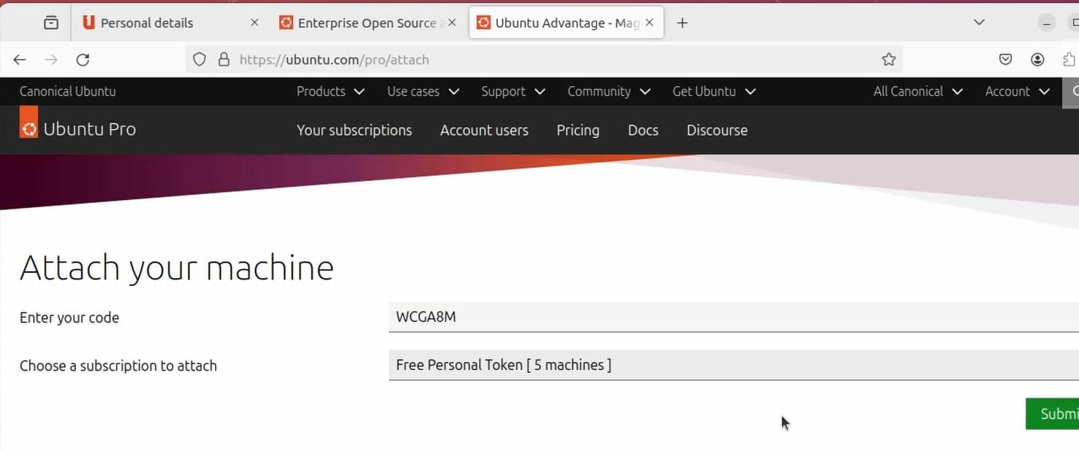Close the Ubuntu Advantage tab
Viewport: 1079px width, 451px height.
point(649,23)
